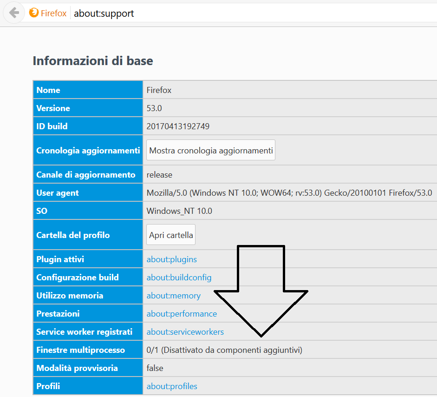Open the about:plugins link
The width and height of the screenshot is (437, 397).
click(172, 259)
